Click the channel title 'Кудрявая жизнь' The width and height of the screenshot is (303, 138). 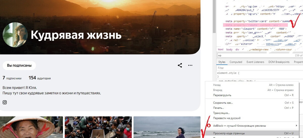(76, 35)
